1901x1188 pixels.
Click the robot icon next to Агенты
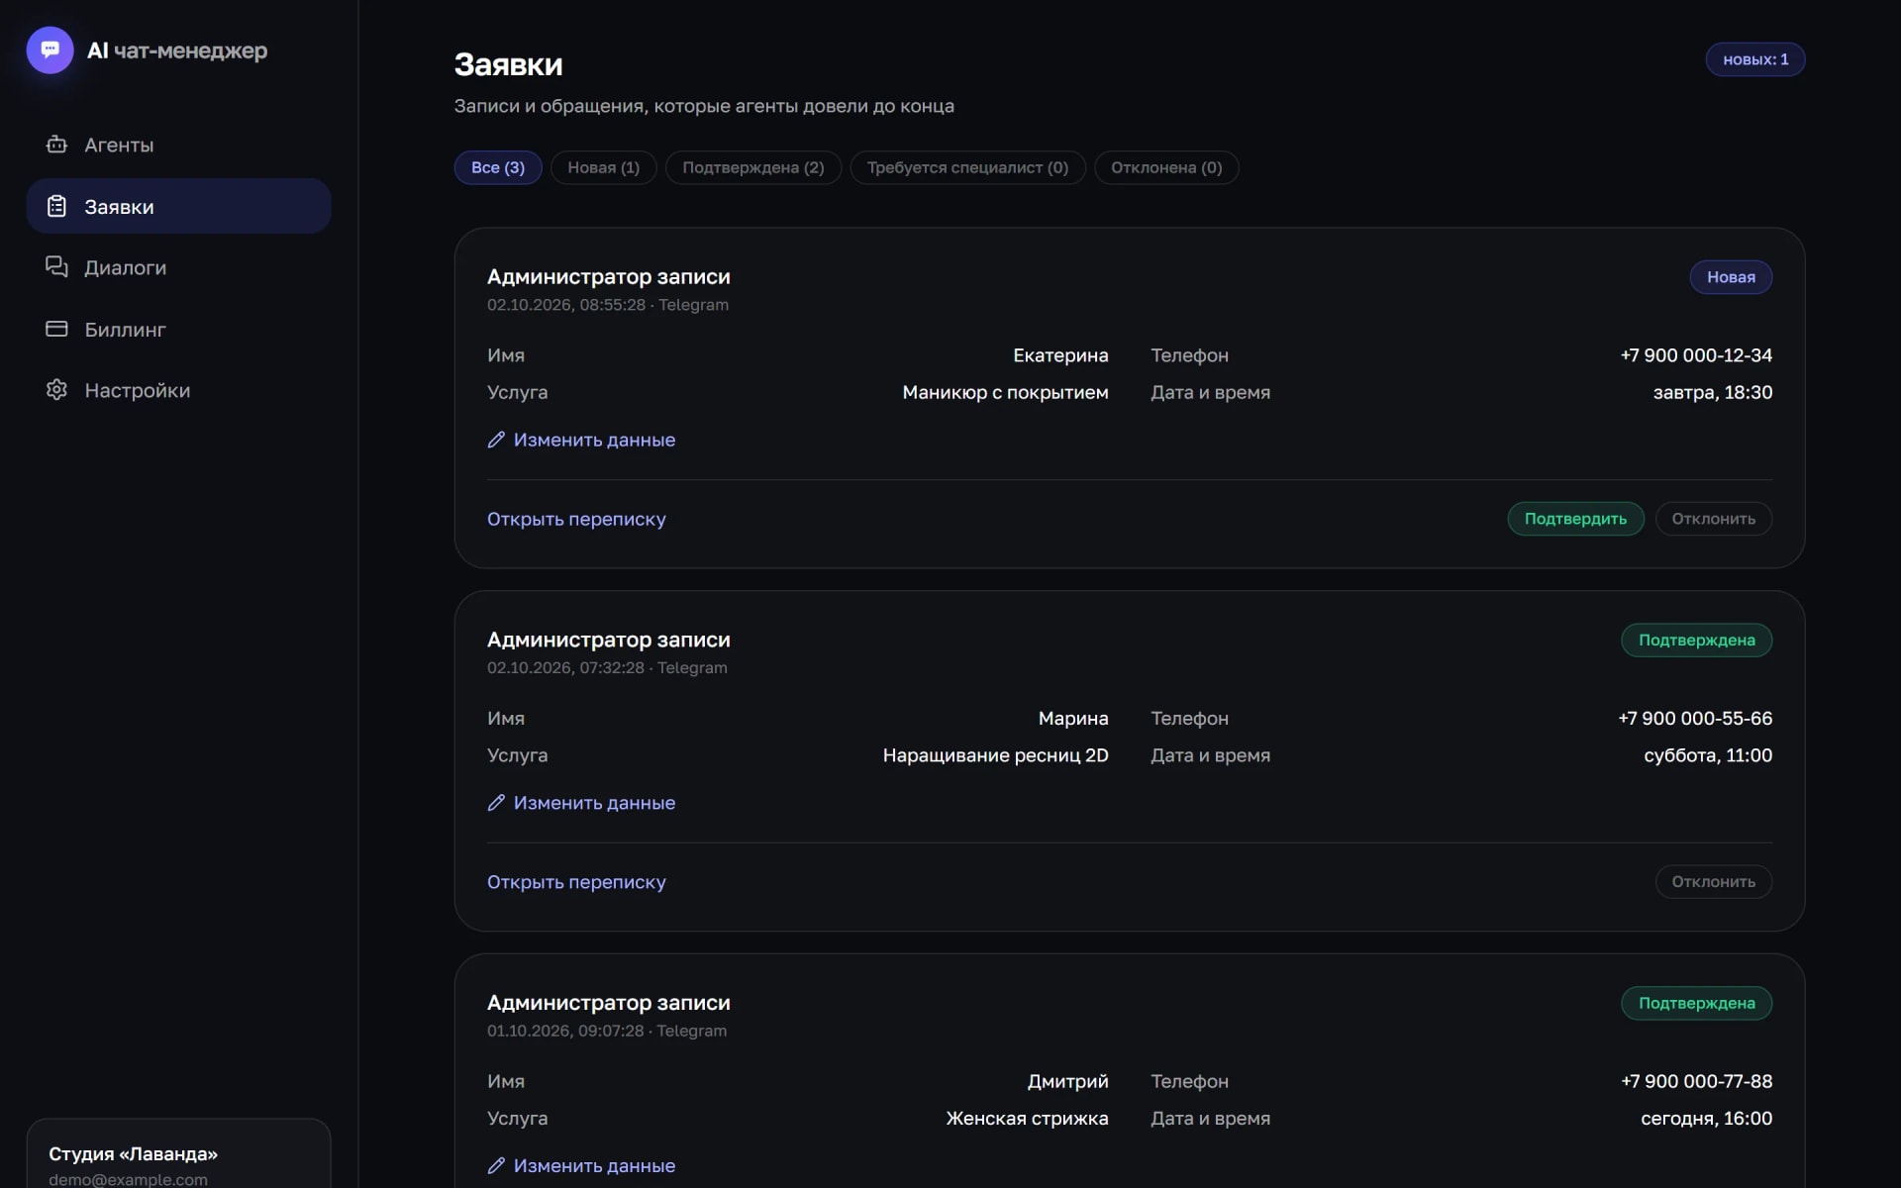(x=56, y=145)
